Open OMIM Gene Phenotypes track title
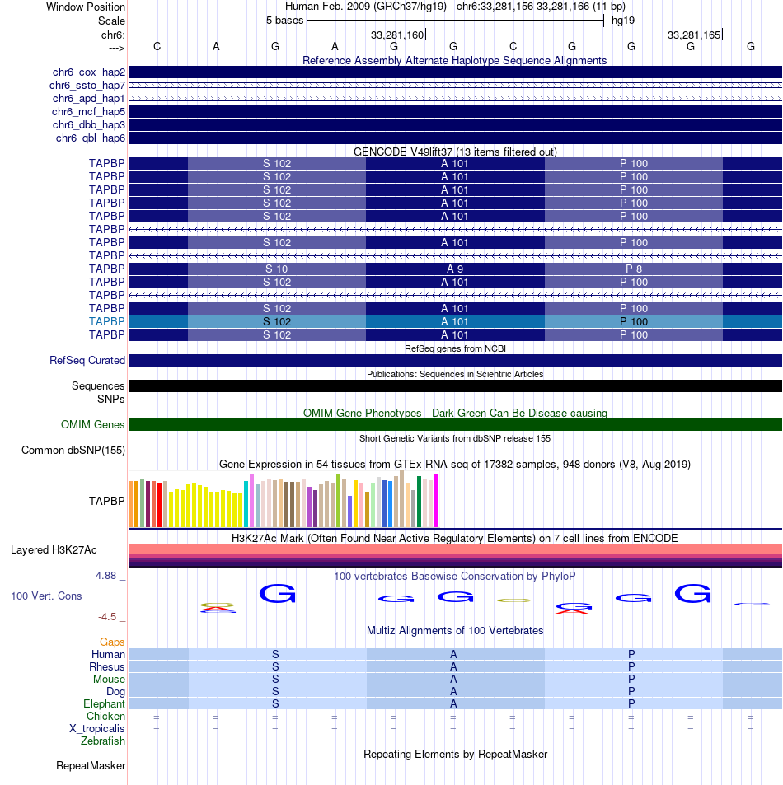The height and width of the screenshot is (785, 783). (455, 413)
